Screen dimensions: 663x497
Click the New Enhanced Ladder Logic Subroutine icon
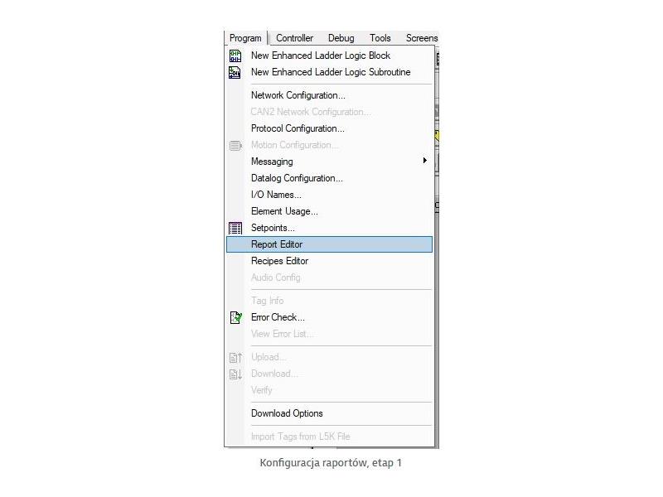[x=235, y=72]
